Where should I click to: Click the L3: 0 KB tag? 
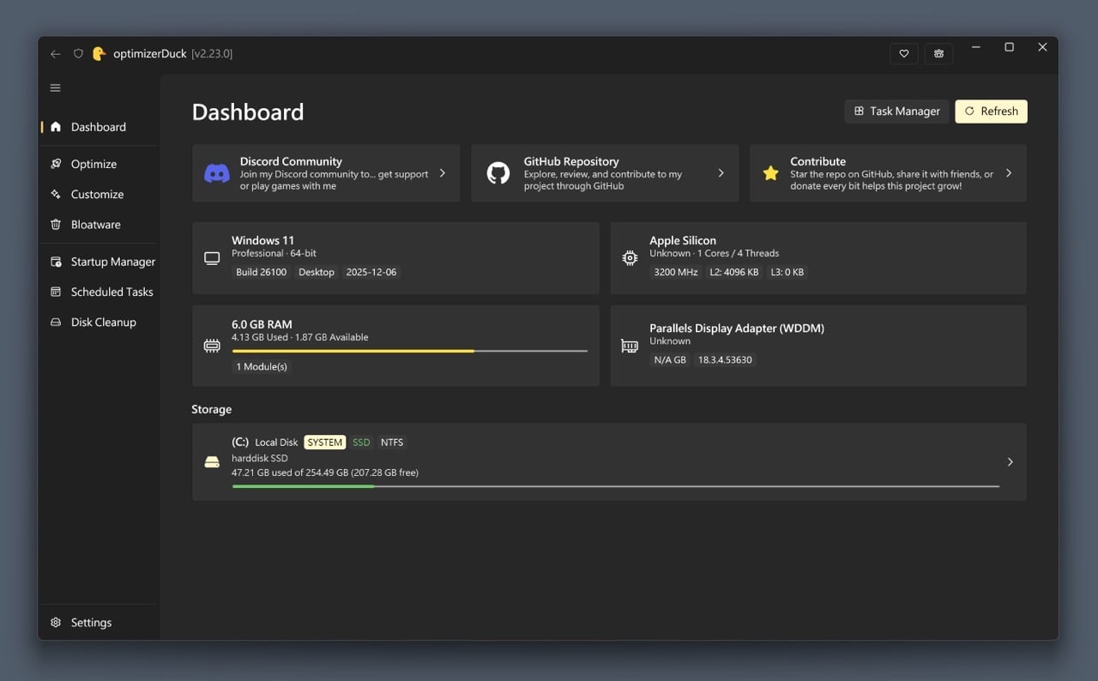787,272
